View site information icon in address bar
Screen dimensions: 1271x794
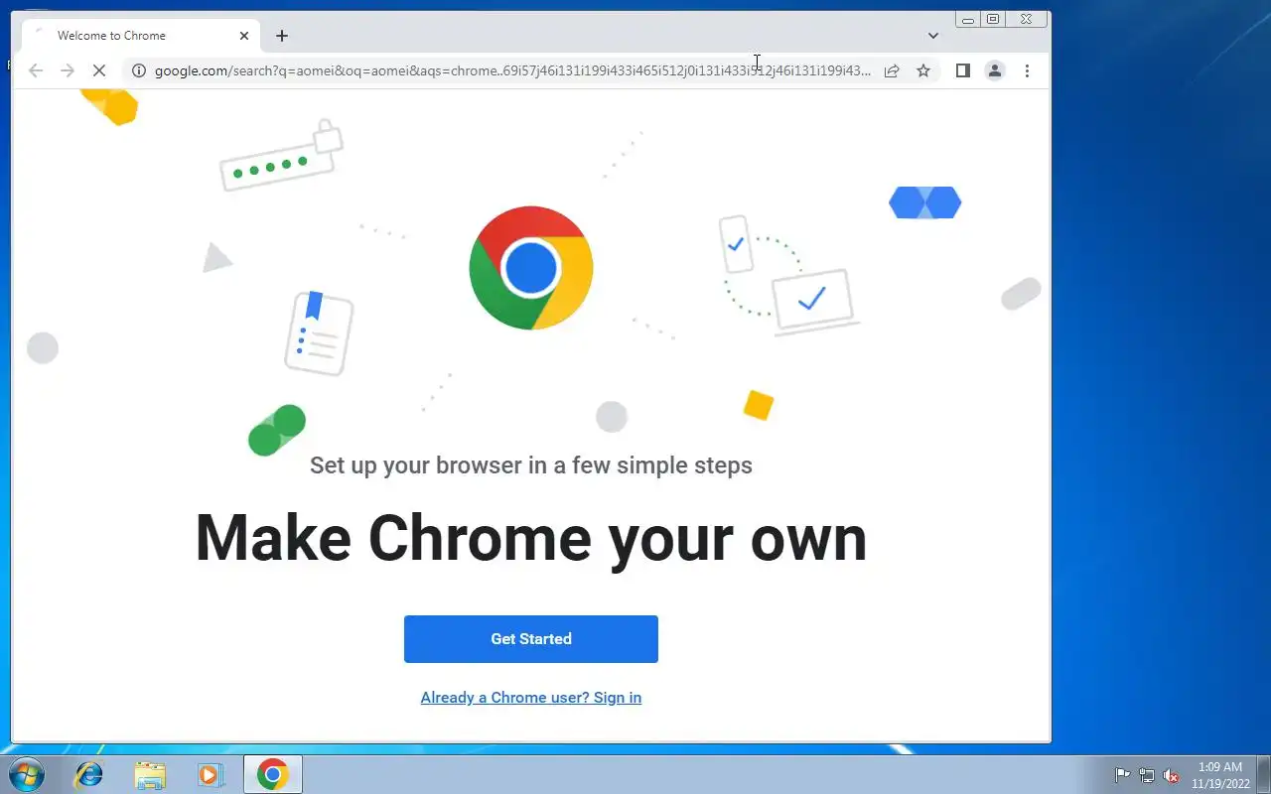(139, 70)
